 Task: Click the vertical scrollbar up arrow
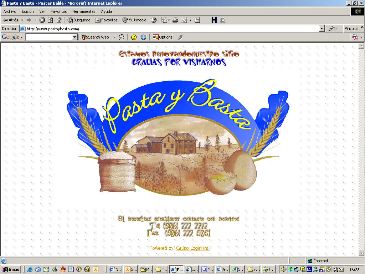[x=361, y=46]
